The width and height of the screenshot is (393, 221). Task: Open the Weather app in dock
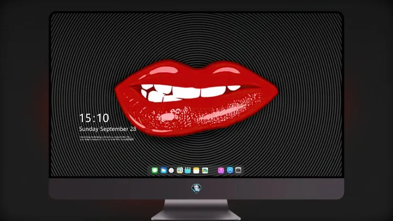pyautogui.click(x=163, y=170)
